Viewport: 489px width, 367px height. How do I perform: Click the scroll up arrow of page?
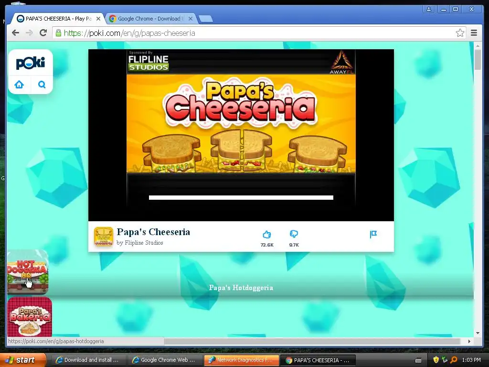[x=478, y=45]
